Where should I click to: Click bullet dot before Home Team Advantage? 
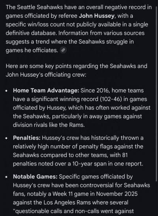6,91
